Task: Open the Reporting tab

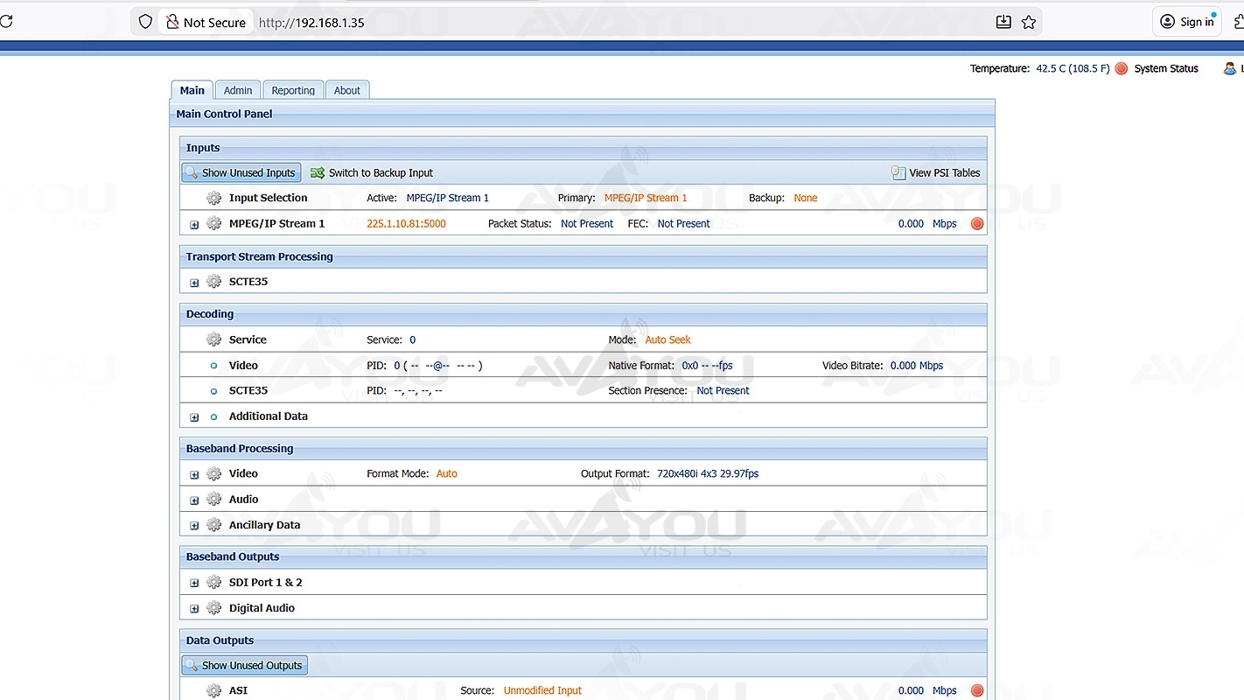Action: [x=293, y=90]
